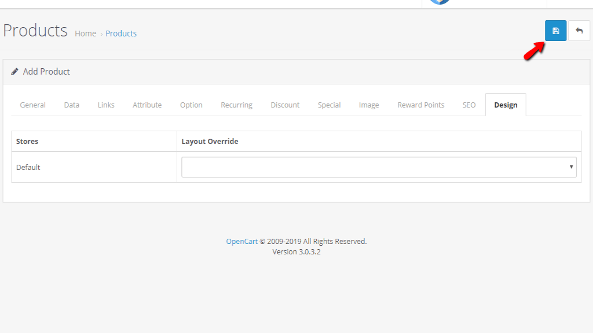The width and height of the screenshot is (593, 333).
Task: Open the Discount tab
Action: click(x=285, y=105)
